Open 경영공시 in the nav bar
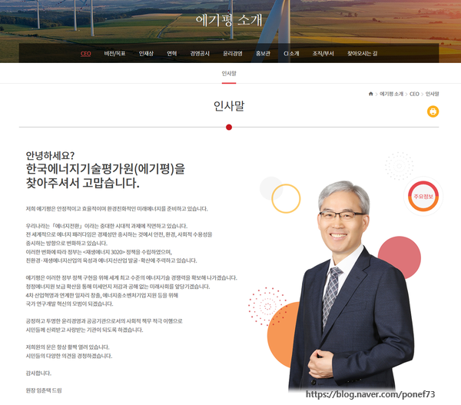461x405 pixels. click(x=200, y=54)
